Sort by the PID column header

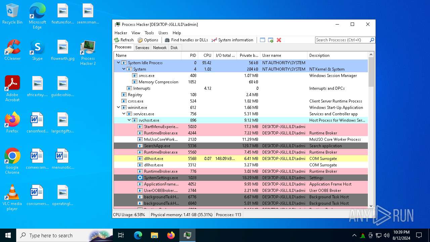(x=189, y=55)
